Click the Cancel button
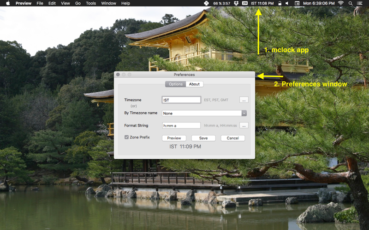 click(233, 138)
